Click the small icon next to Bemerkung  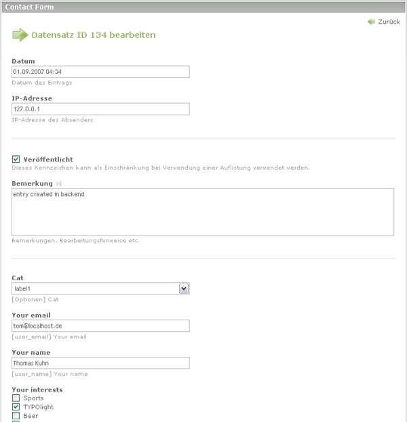[59, 184]
